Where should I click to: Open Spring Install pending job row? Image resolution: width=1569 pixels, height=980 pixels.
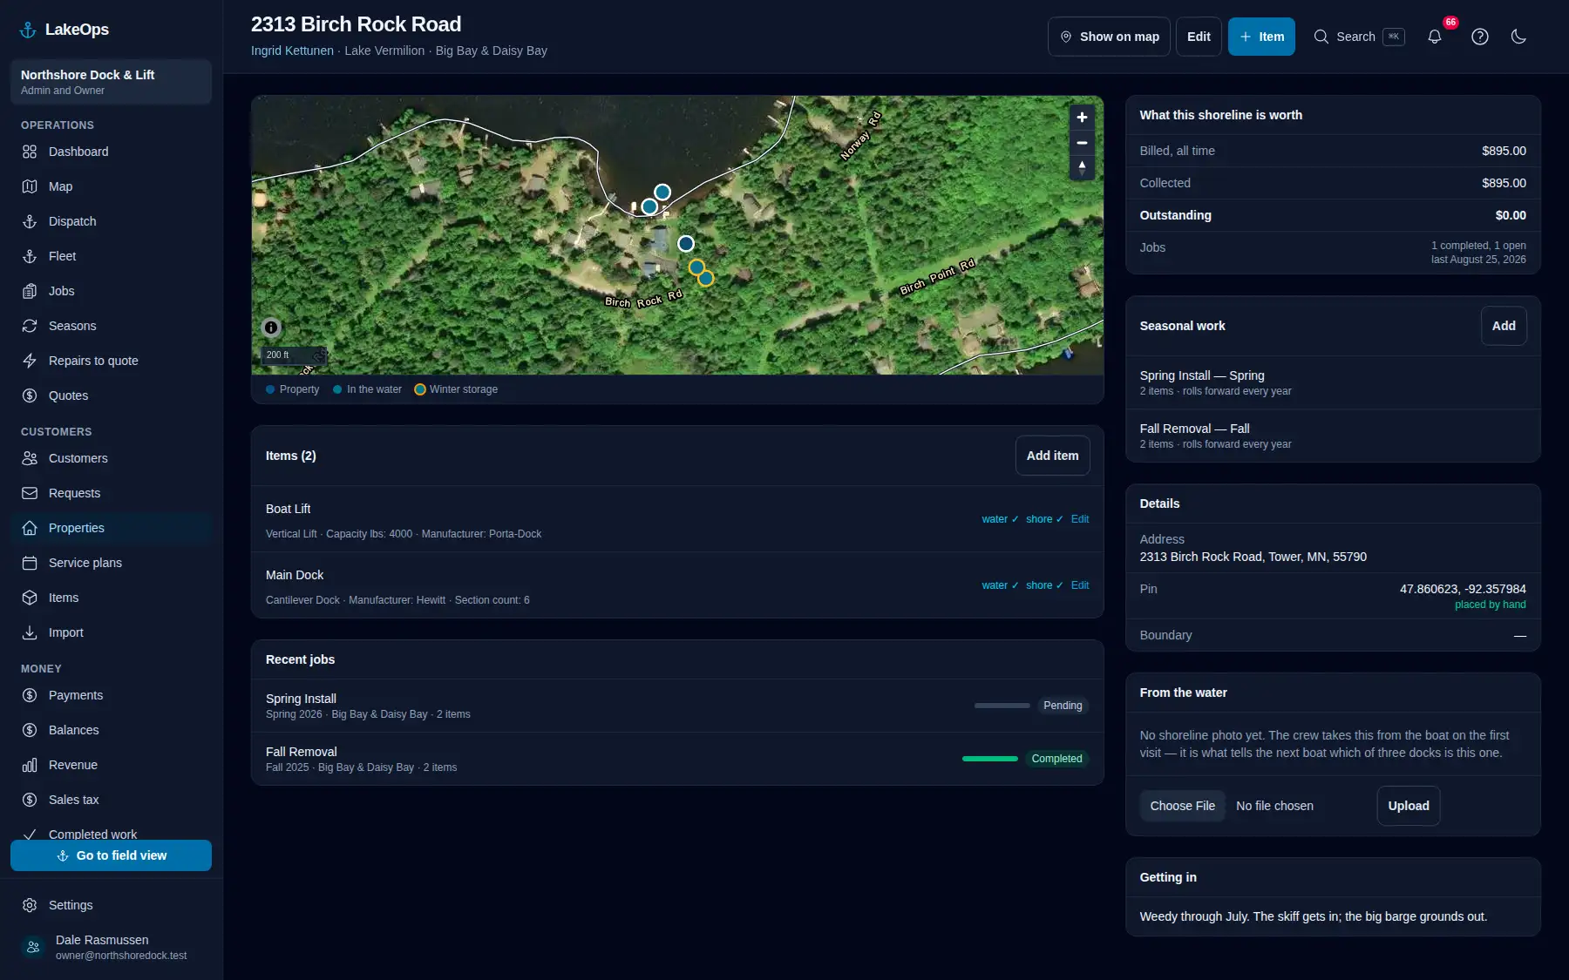677,706
